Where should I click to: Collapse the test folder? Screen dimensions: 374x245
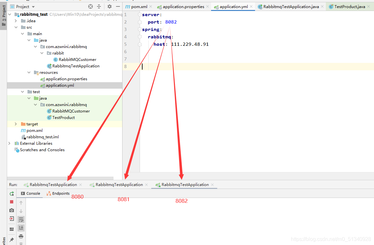[x=22, y=92]
